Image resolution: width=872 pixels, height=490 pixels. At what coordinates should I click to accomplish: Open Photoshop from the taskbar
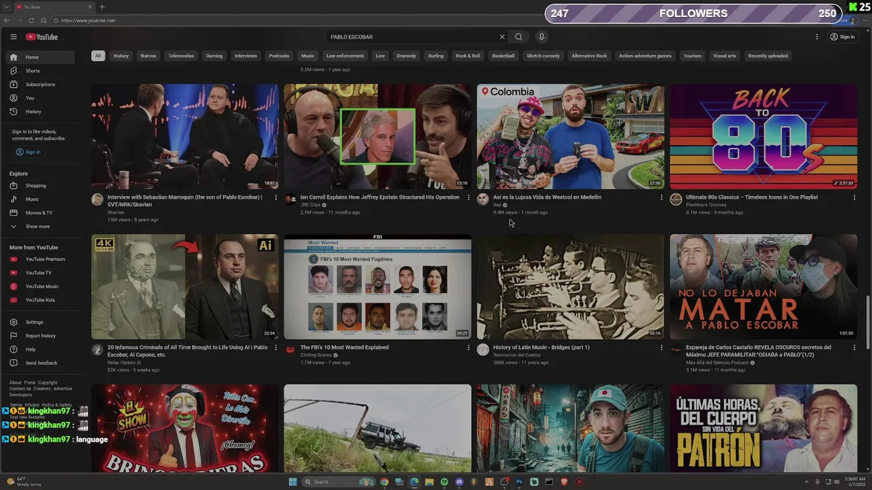pos(519,482)
